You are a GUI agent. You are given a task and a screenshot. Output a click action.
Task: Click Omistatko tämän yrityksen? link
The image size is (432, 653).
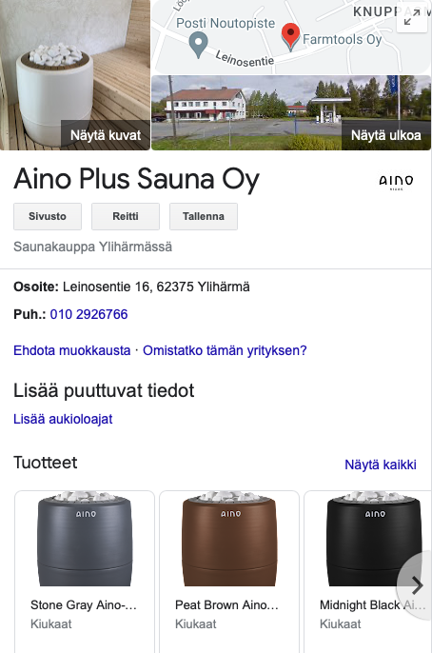click(x=225, y=350)
